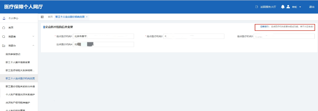318x111 pixels.
Task: Open 居民参保登记 in the sidebar
Action: [13, 54]
